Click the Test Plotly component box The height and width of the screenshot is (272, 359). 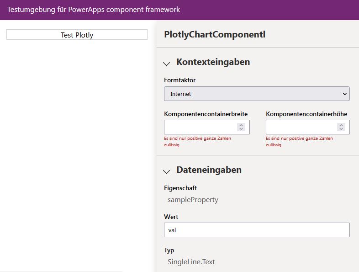77,35
